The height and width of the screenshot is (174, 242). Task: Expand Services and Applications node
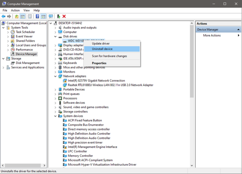coord(3,67)
